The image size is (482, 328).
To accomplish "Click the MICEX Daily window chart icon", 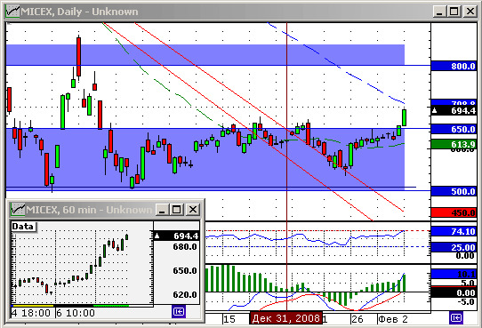I will click(12, 12).
